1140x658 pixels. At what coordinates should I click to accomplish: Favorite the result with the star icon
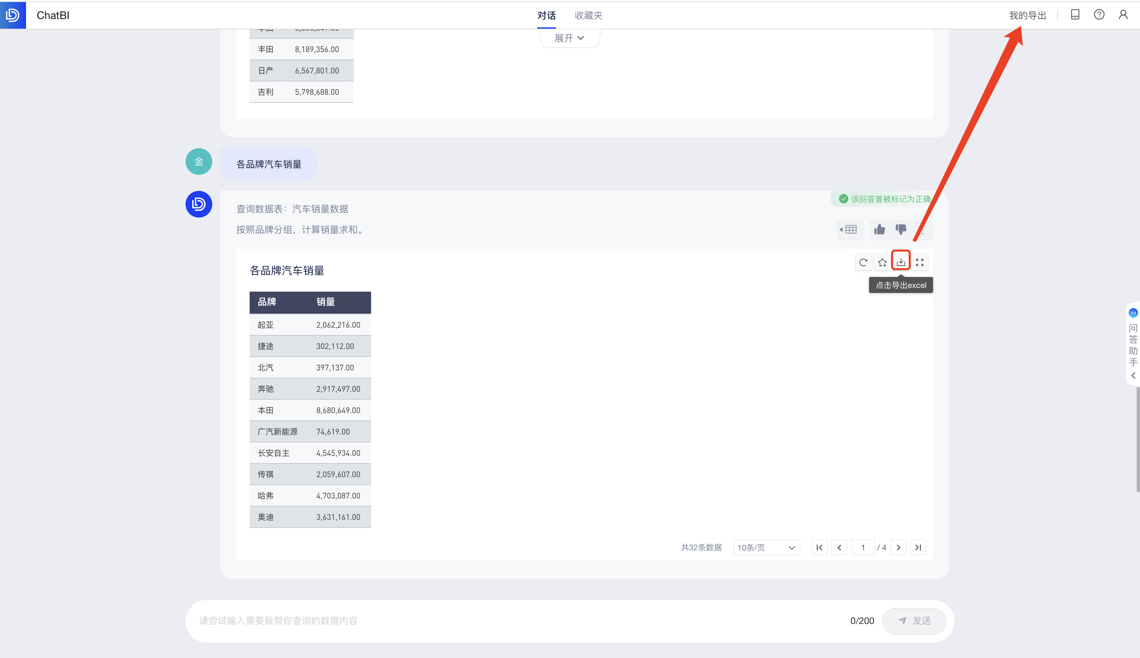(x=882, y=262)
